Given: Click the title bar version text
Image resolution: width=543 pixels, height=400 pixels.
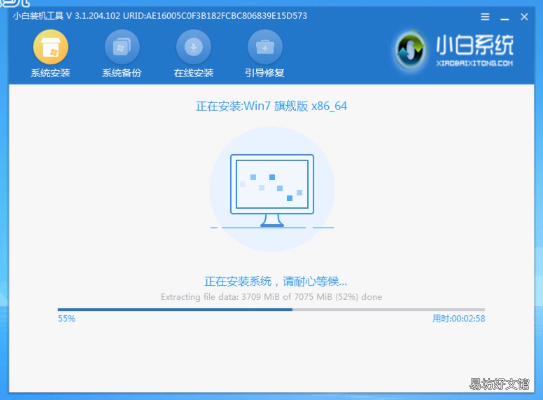Looking at the screenshot, I should [x=160, y=16].
